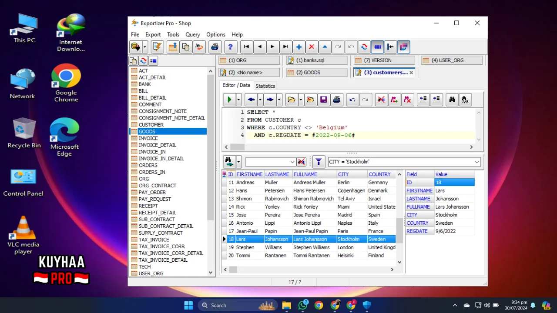Click the main toolbar printer icon
Image resolution: width=557 pixels, height=313 pixels.
[215, 47]
